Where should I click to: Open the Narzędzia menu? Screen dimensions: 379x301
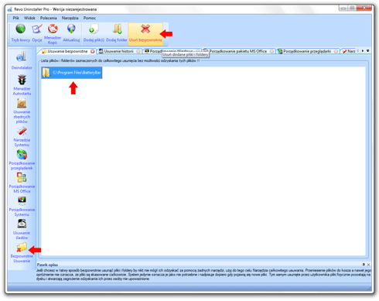point(70,18)
